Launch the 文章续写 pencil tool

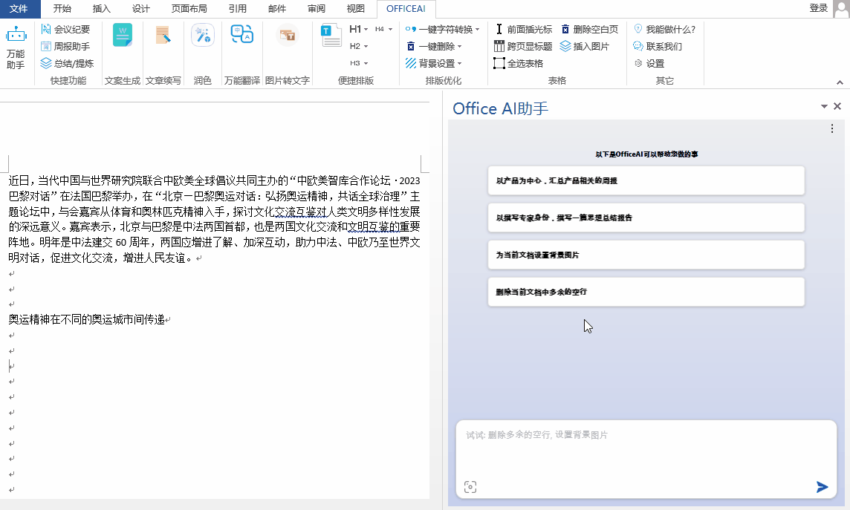tap(163, 36)
